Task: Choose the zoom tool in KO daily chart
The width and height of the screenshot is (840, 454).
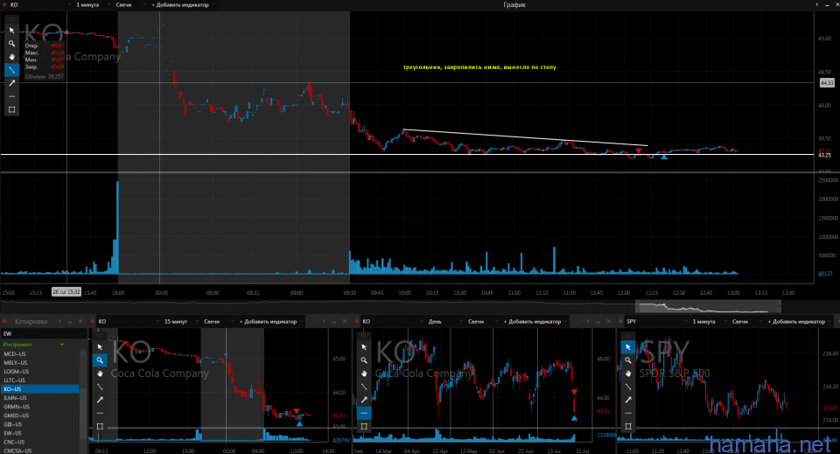Action: coord(364,360)
